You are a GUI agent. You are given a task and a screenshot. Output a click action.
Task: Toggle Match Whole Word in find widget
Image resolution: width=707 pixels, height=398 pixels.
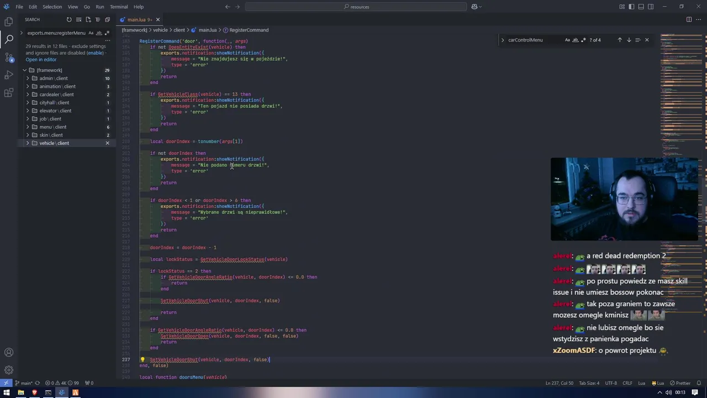coord(576,40)
